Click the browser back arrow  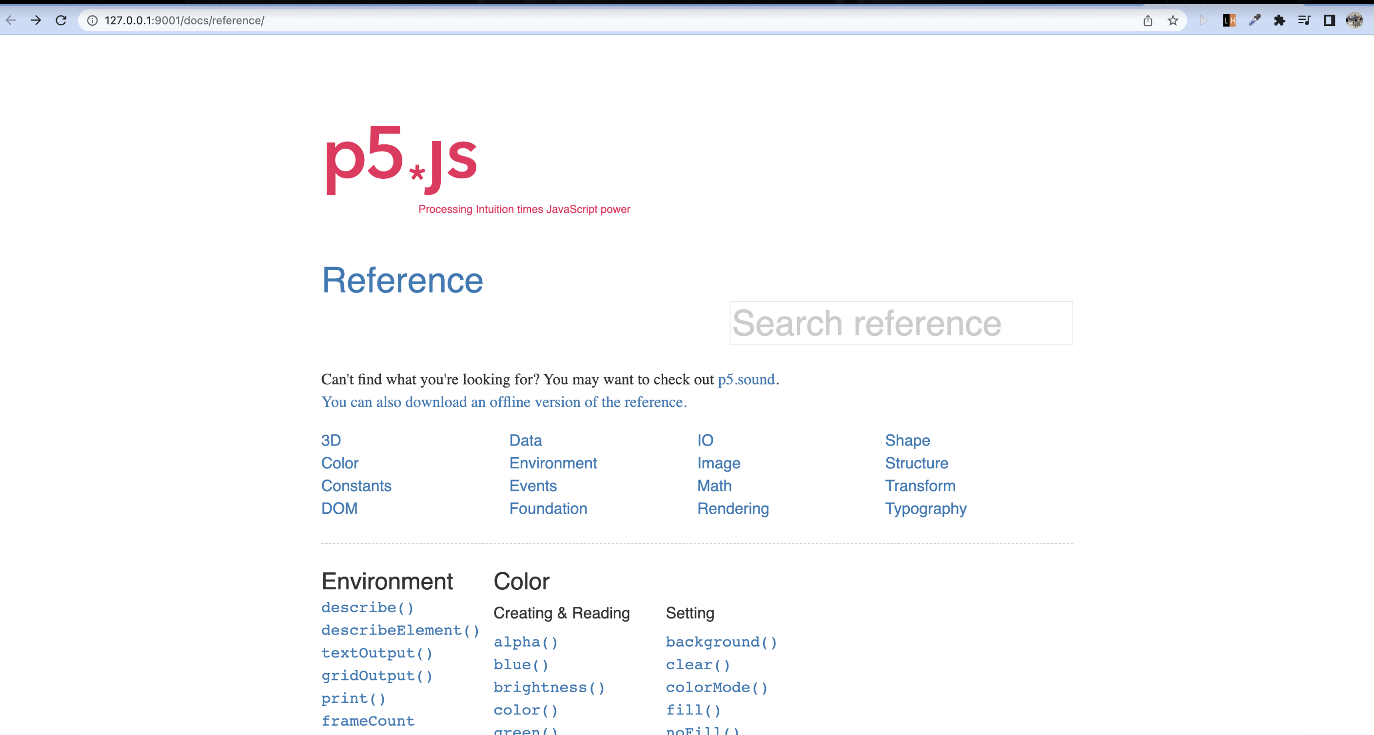(11, 20)
